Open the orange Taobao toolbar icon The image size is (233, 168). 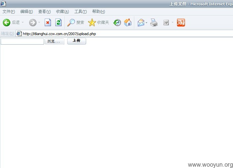point(181,23)
